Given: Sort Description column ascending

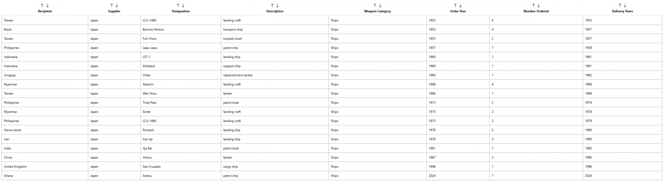Looking at the screenshot, I should tap(272, 5).
